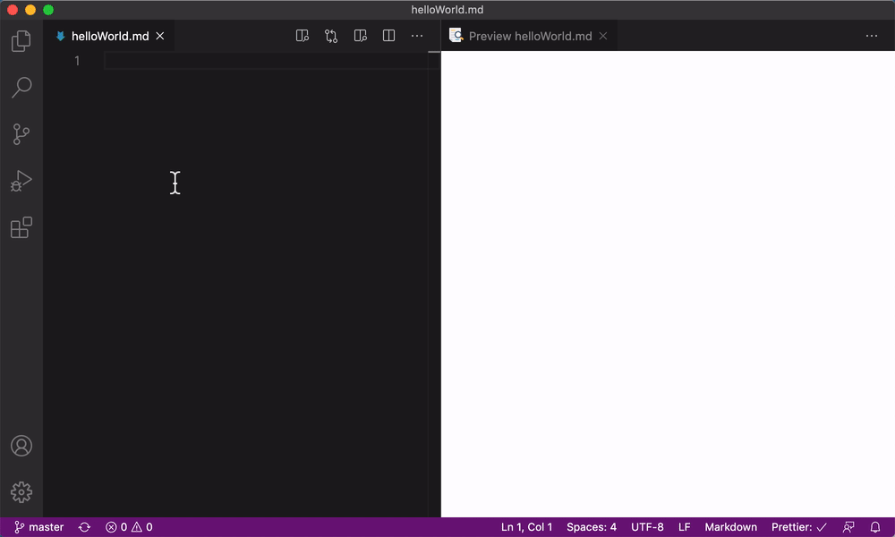Place cursor on line 1 of editor

(x=266, y=61)
